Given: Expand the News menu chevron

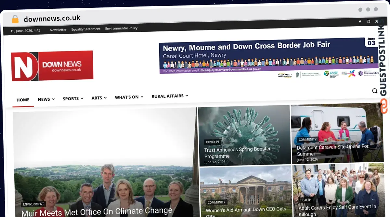Looking at the screenshot, I should tap(53, 99).
